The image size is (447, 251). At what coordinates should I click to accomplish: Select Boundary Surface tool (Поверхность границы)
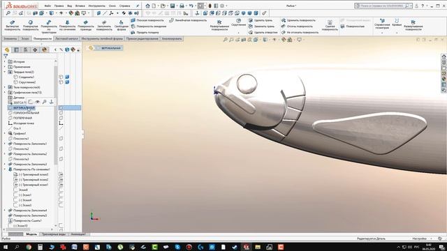[85, 25]
